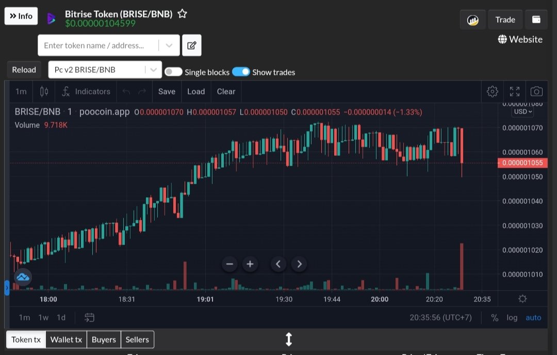557x355 pixels.
Task: Change the candlestick chart style
Action: [x=44, y=92]
